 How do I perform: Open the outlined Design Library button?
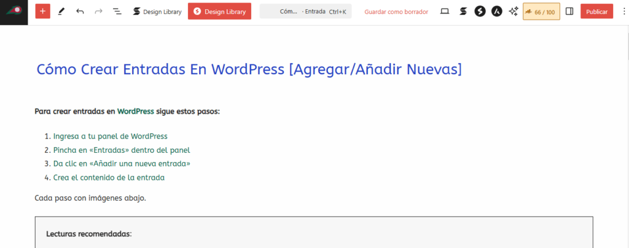(x=157, y=12)
